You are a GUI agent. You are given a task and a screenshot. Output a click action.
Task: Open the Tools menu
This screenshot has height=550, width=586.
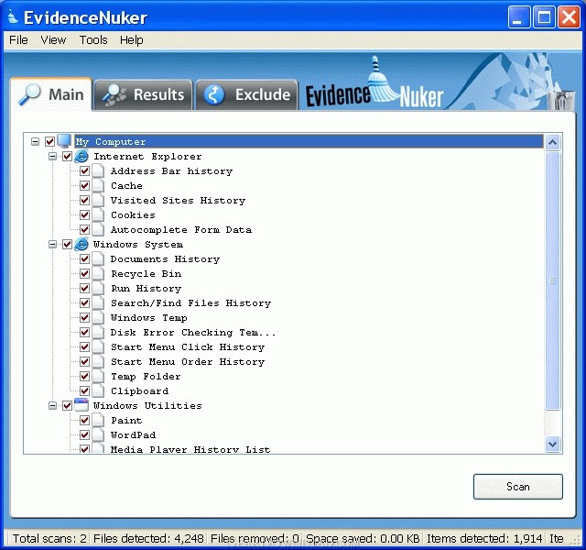[93, 39]
